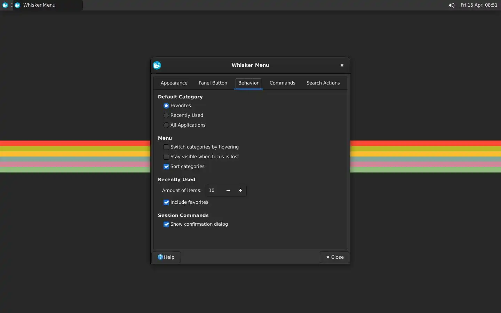Increase amount of items with plus button
Image resolution: width=501 pixels, height=313 pixels.
click(x=240, y=191)
